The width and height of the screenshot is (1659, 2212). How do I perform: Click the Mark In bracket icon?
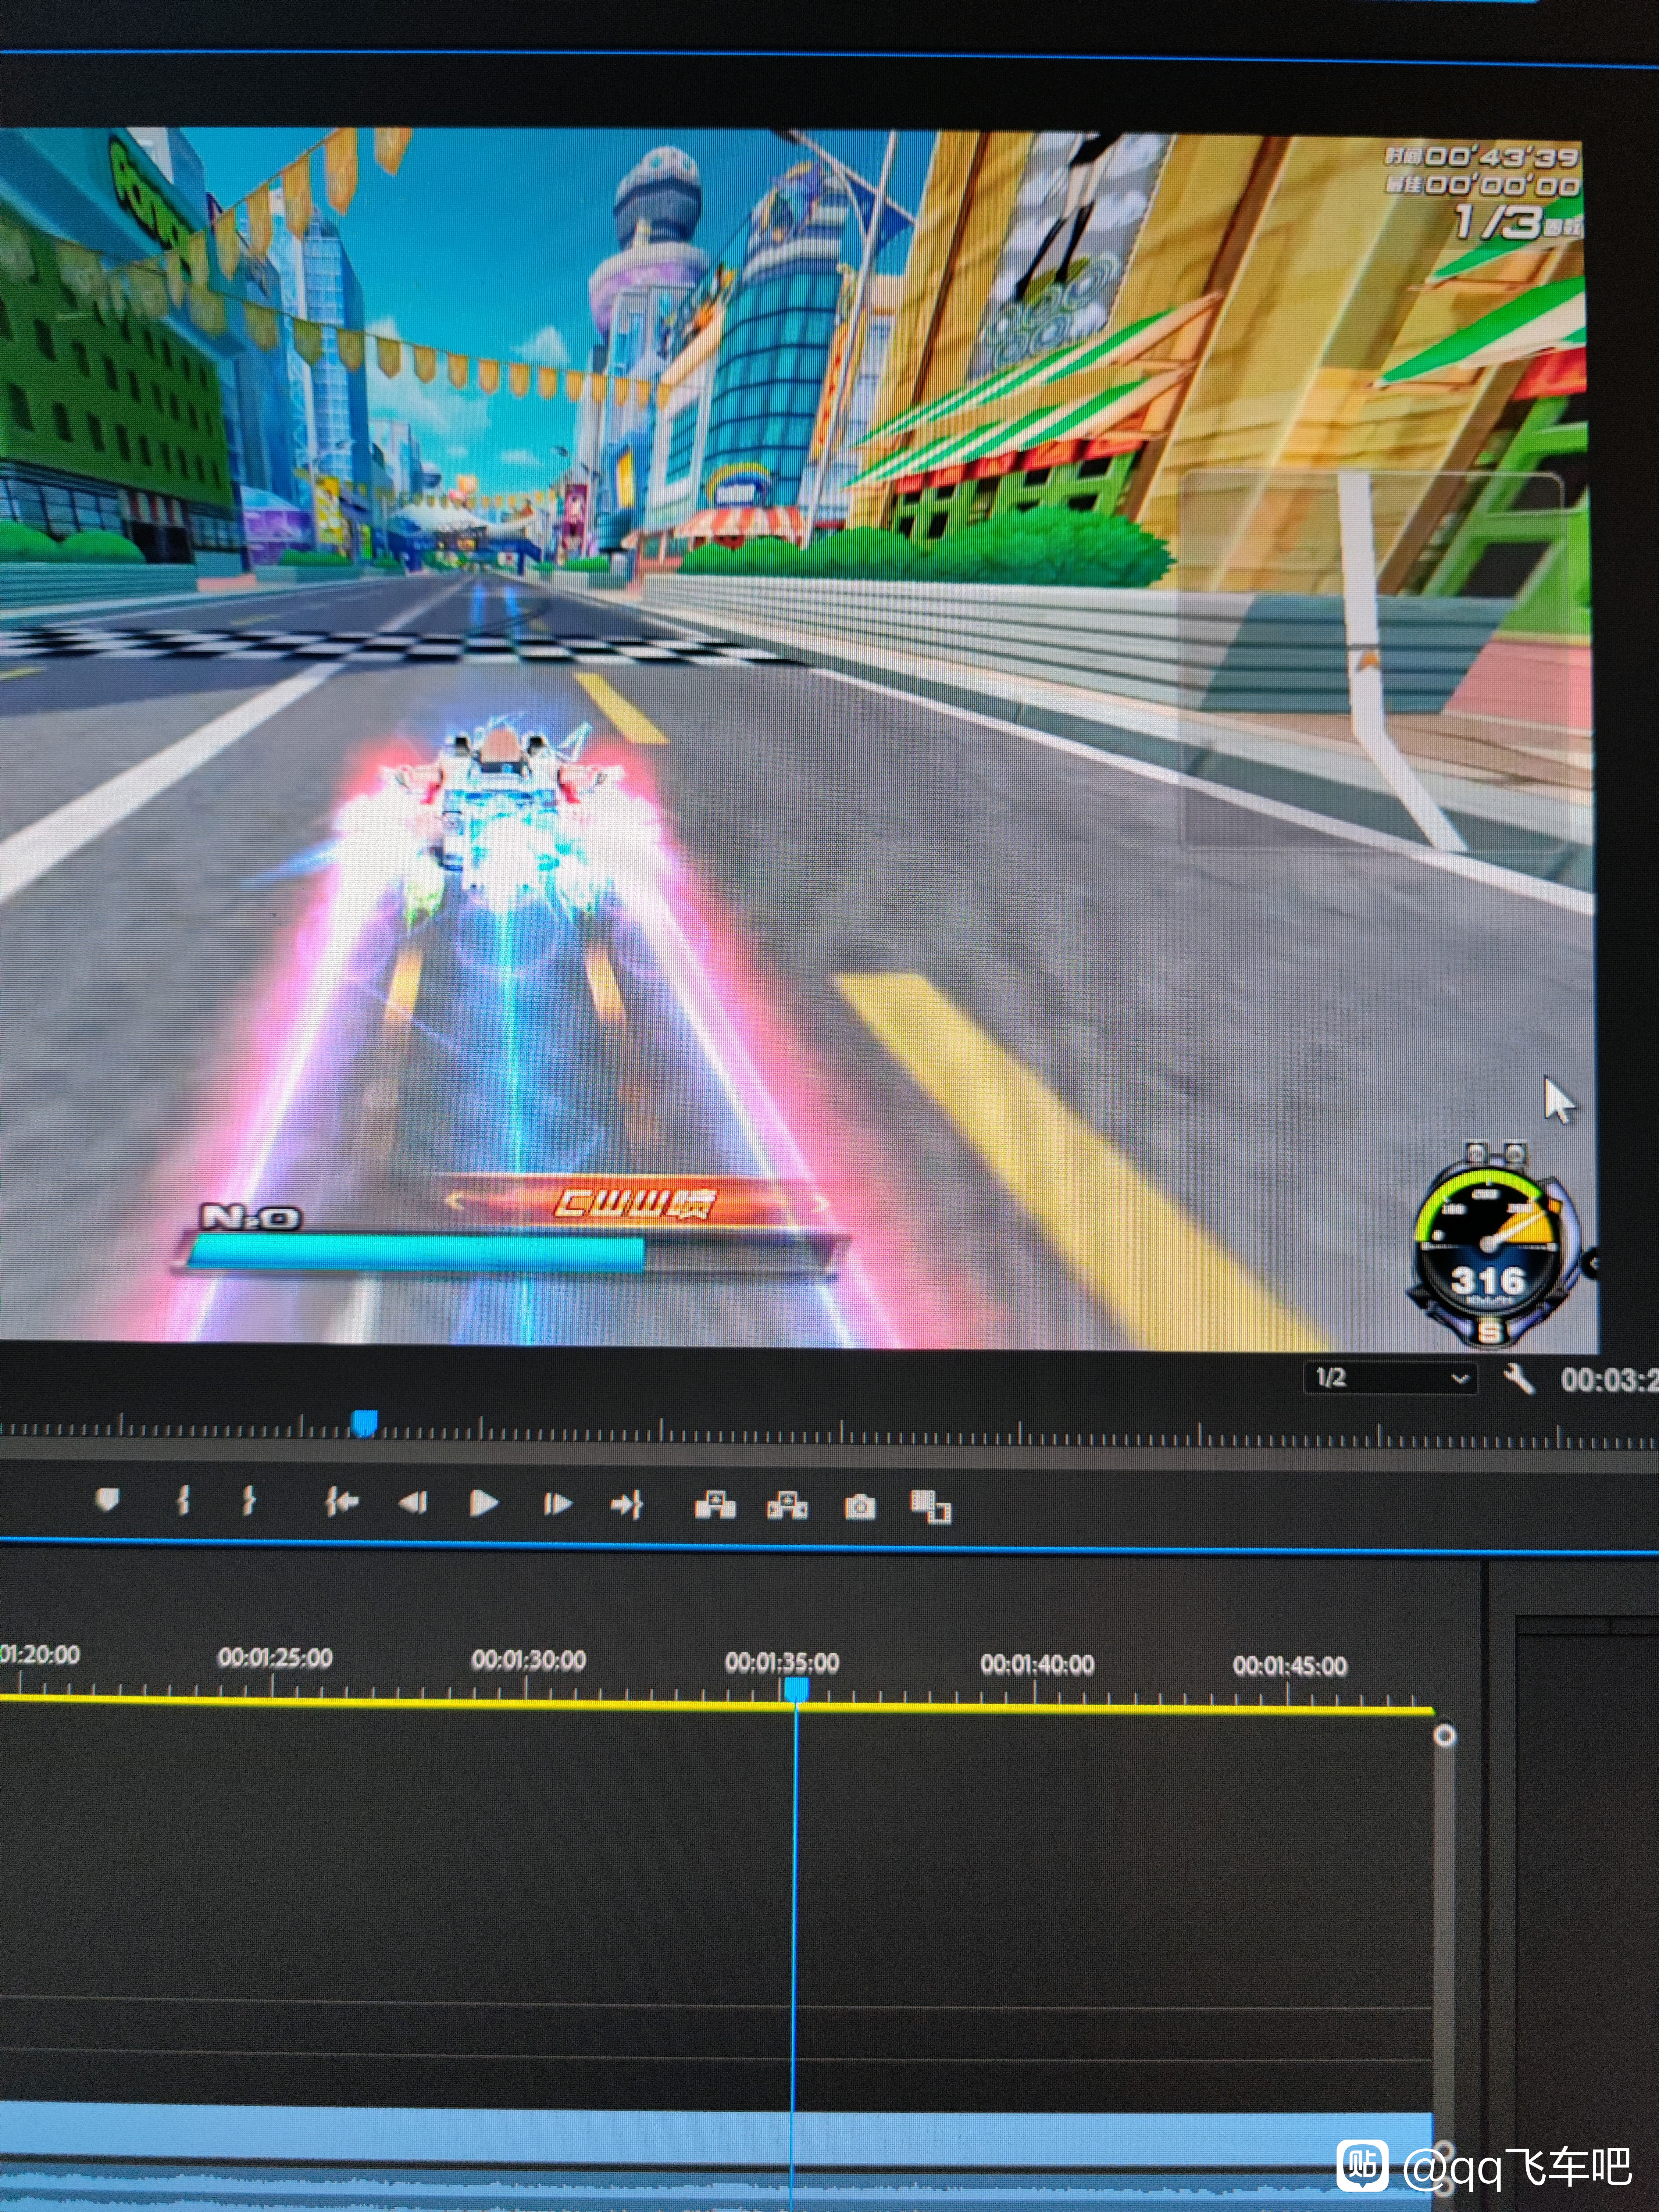[x=183, y=1500]
